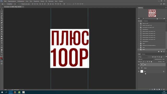Open search icon in options bar
The height and width of the screenshot is (94, 167).
[x=161, y=4]
